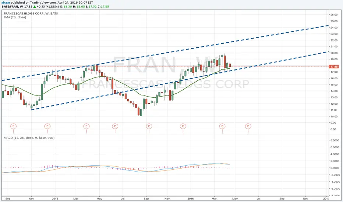Click the 2016 label on time axis

point(191,199)
